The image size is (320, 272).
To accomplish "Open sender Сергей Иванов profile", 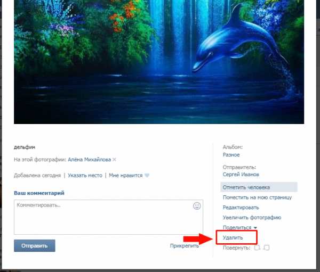I will 241,175.
